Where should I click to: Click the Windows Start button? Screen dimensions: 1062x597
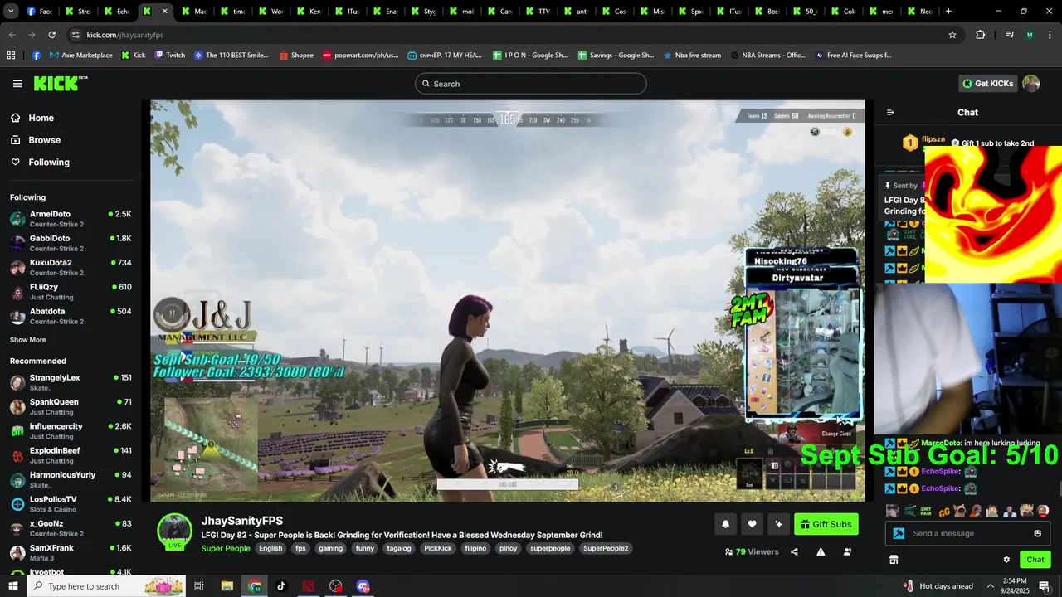tap(12, 586)
